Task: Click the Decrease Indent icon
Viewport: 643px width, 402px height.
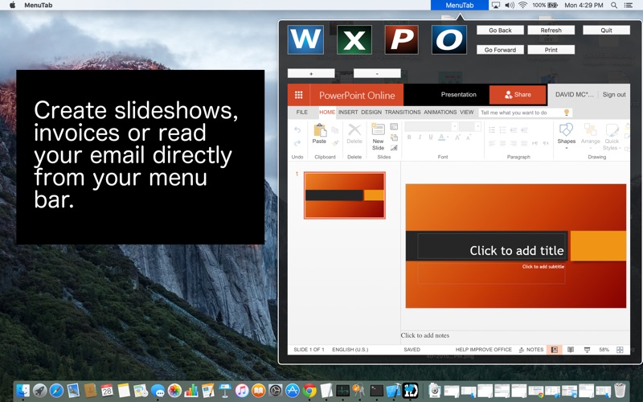Action: (514, 129)
